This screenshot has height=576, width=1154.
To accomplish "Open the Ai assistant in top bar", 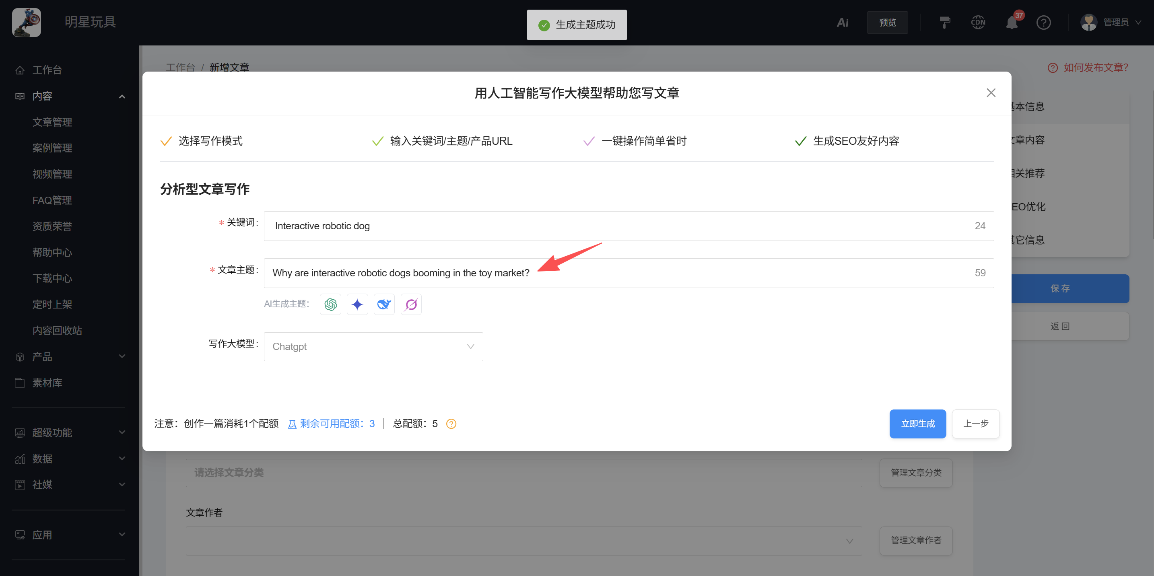I will pos(843,22).
